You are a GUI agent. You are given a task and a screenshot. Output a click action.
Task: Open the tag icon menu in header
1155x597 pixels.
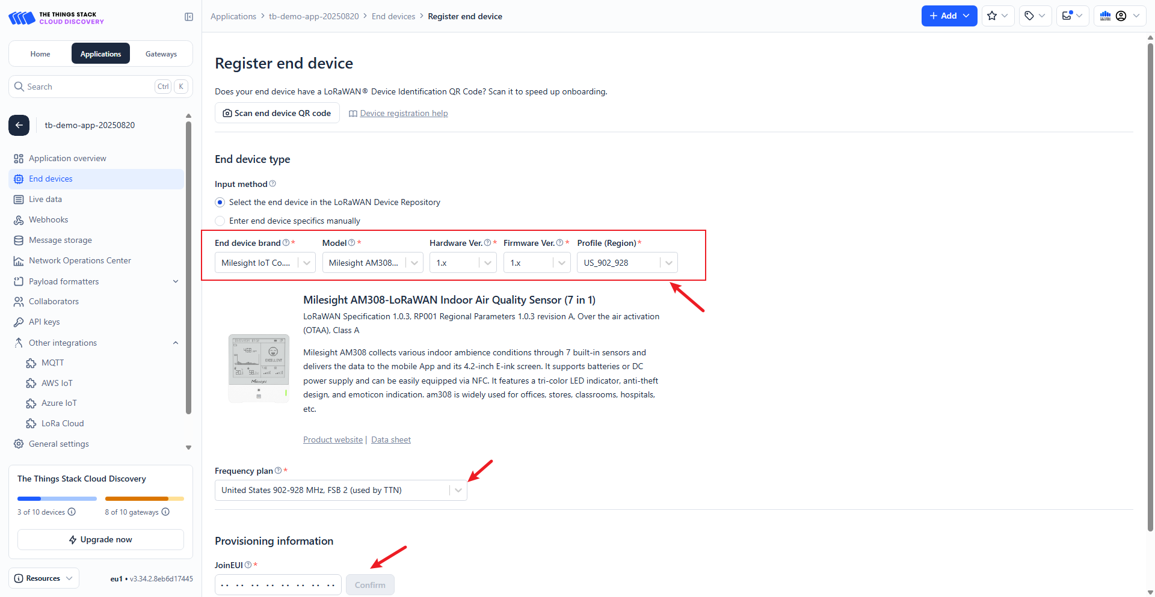1035,16
